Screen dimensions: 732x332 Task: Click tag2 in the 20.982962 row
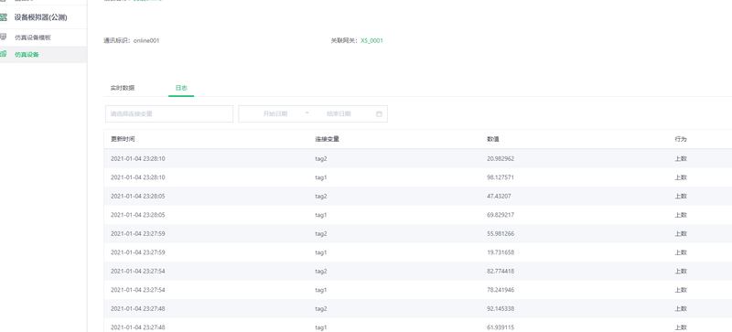[321, 159]
